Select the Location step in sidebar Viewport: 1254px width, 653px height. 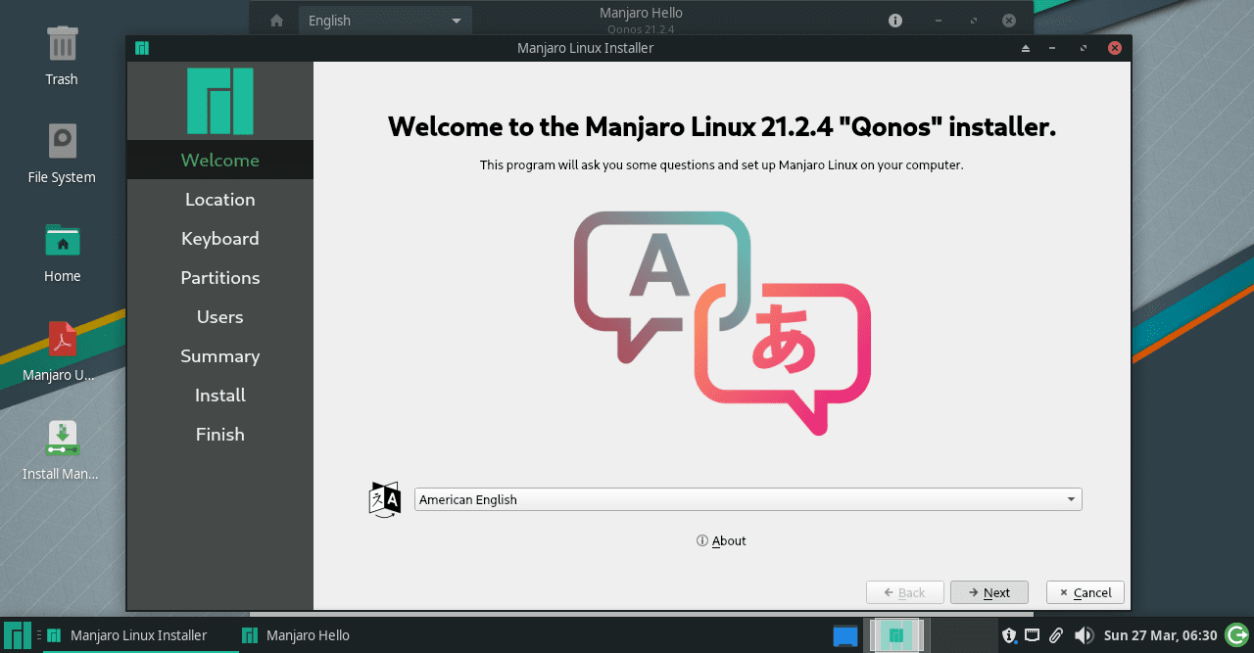coord(220,199)
